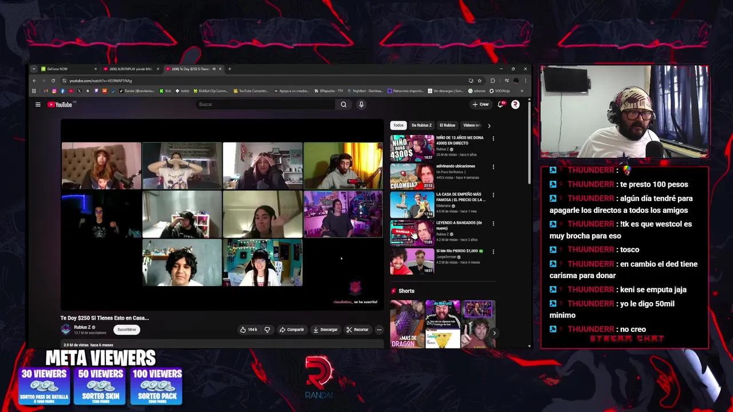The width and height of the screenshot is (733, 412).
Task: Open the LEYENDO A BANEADOS thumbnail
Action: 412,233
